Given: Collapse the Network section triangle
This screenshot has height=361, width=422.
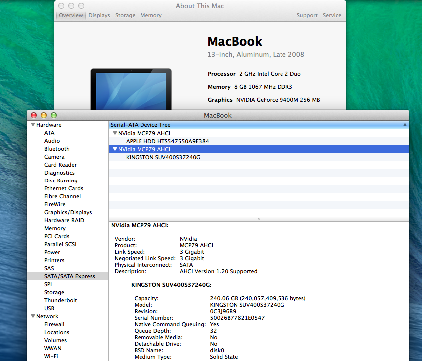Looking at the screenshot, I should coord(33,316).
